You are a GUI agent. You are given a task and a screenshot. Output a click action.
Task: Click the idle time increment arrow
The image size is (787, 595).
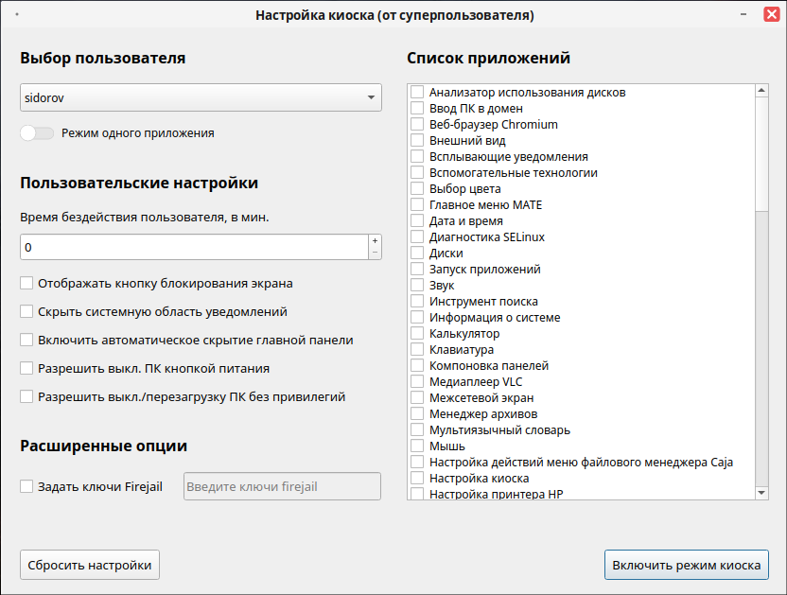click(x=375, y=240)
